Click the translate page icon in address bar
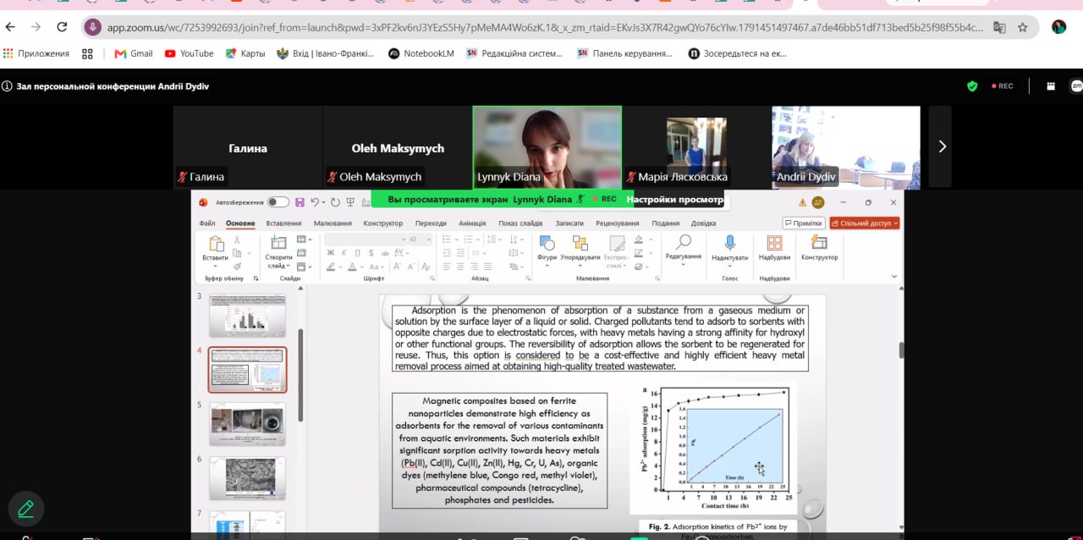 coord(999,27)
